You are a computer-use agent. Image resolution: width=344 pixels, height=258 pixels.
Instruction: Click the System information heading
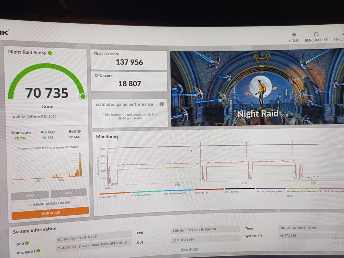(x=34, y=230)
